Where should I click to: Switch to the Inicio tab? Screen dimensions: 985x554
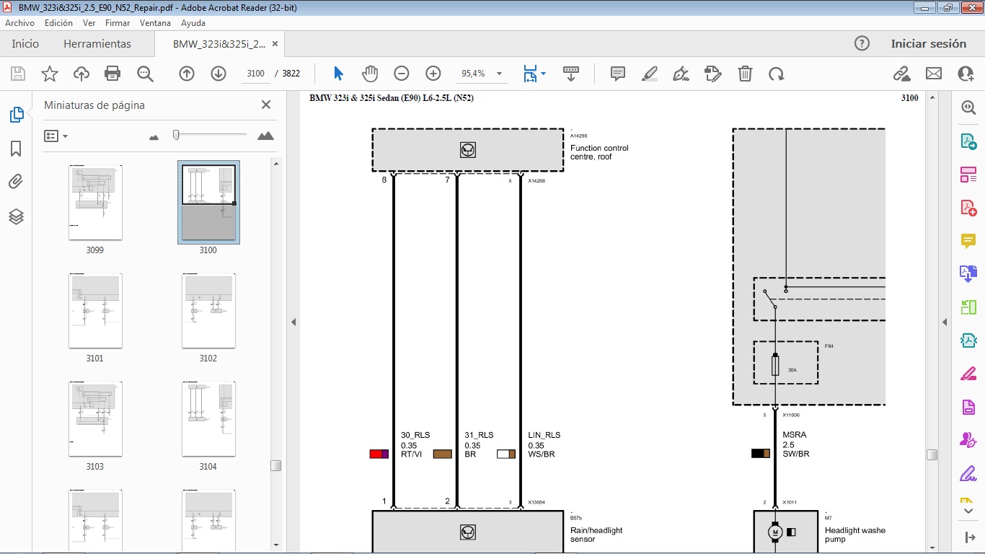point(25,43)
